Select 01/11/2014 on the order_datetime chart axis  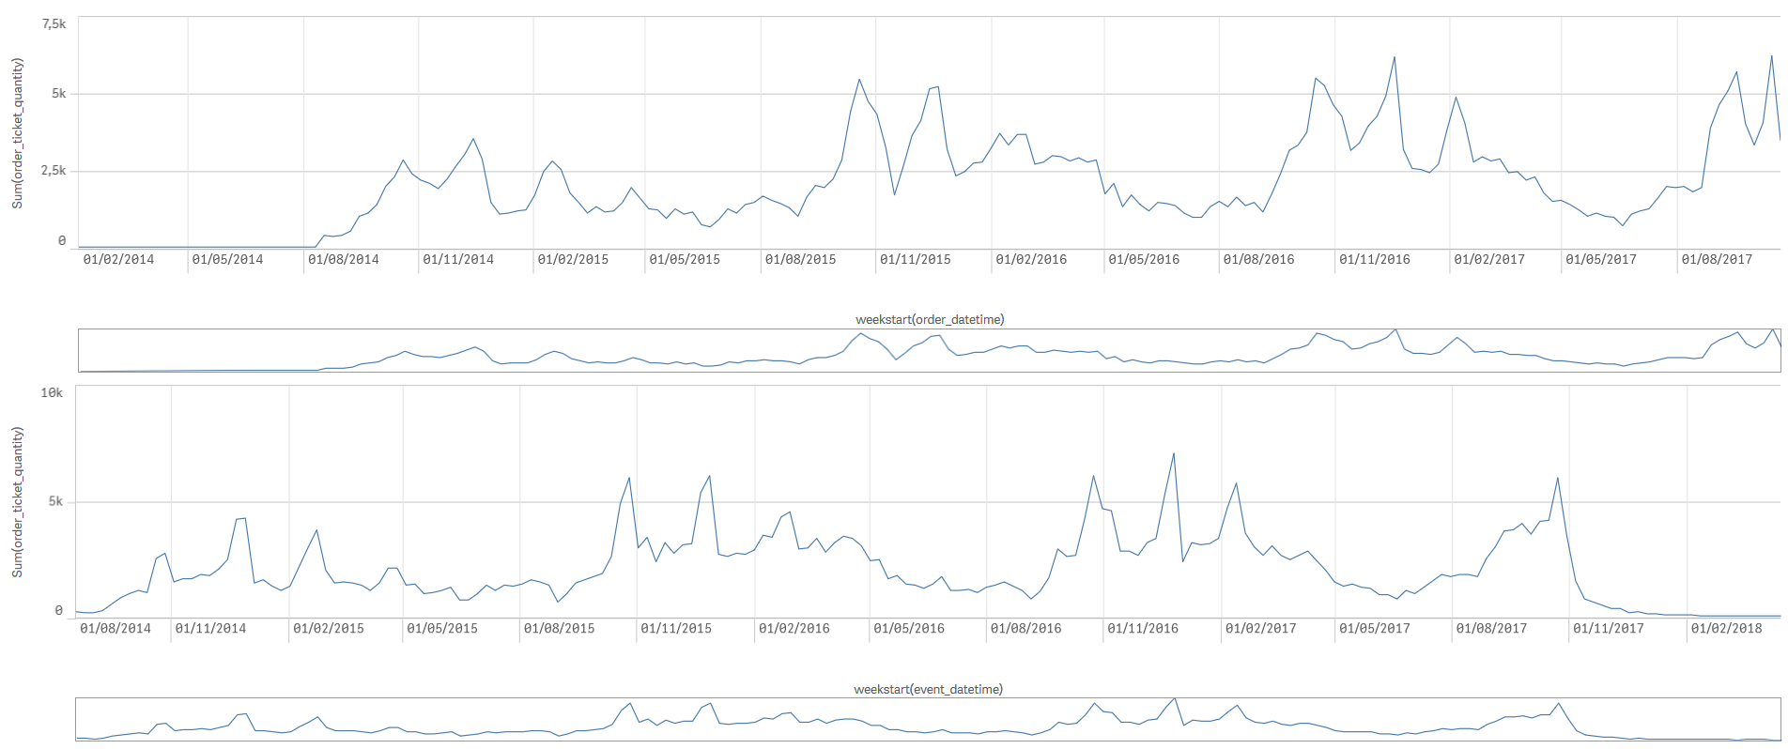[x=458, y=259]
